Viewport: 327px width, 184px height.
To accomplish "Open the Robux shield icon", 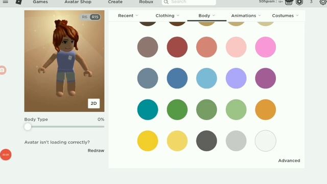I will pos(299,2).
